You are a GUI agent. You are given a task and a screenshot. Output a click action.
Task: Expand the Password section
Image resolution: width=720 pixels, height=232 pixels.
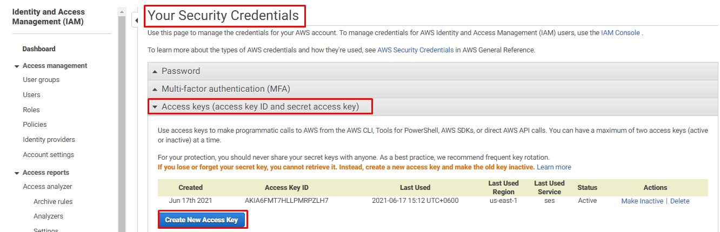tap(181, 71)
